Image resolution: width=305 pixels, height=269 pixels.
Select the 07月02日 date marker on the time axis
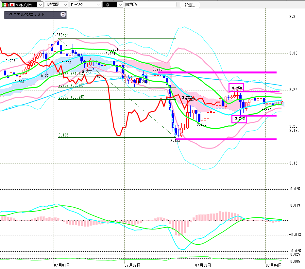(132, 265)
